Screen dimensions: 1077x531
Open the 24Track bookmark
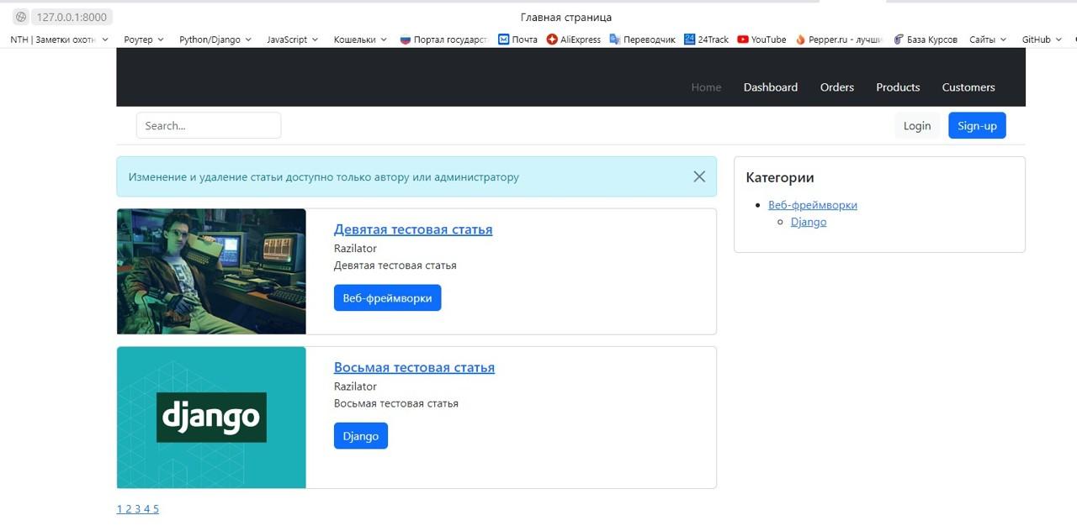[x=707, y=39]
